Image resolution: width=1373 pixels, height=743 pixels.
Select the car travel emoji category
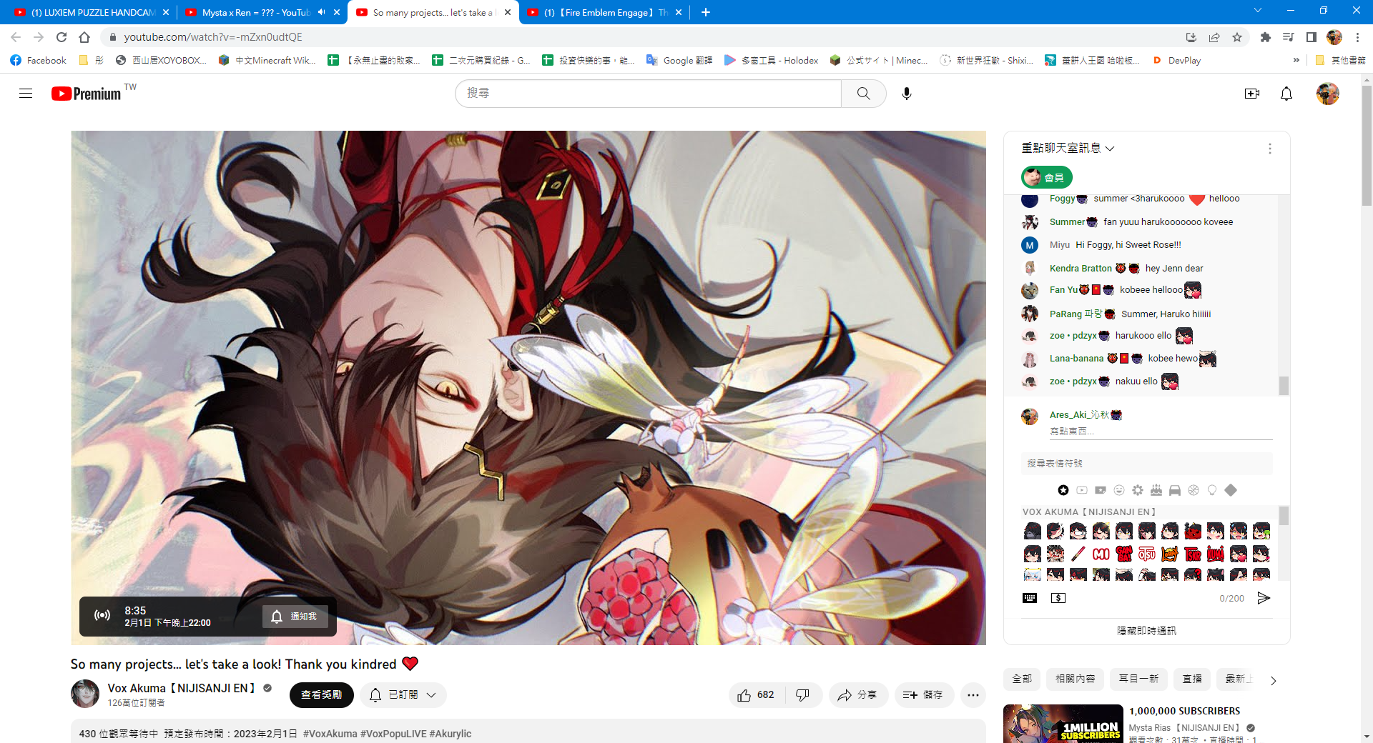pos(1175,490)
